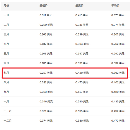Select the 十二月 row label
This screenshot has width=130, height=130.
8,121
